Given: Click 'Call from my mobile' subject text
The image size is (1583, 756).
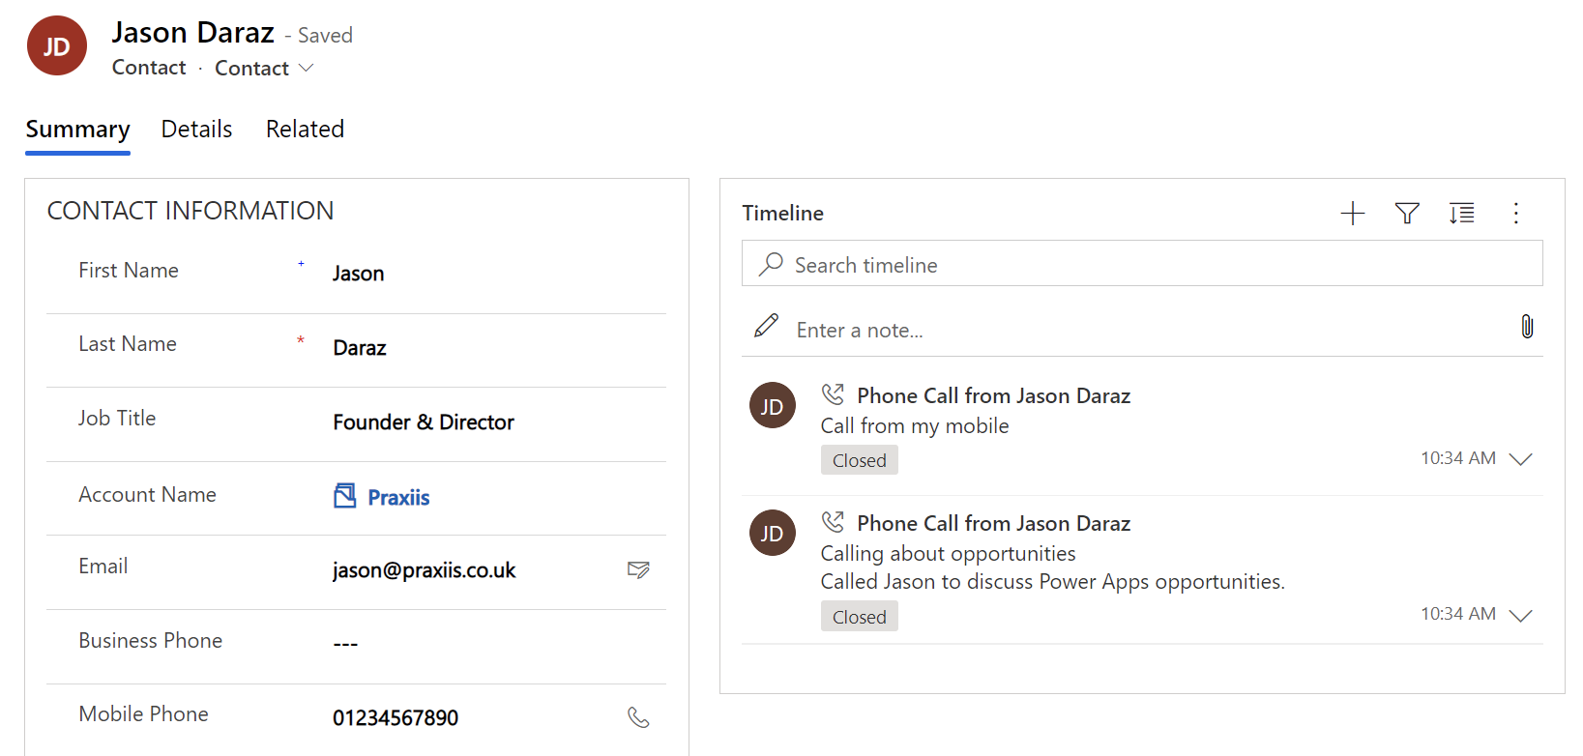Looking at the screenshot, I should point(915,425).
